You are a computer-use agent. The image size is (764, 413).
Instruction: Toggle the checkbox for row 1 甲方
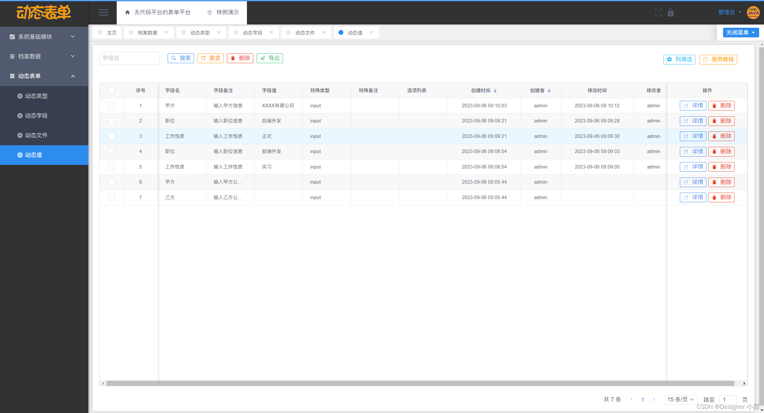tap(112, 105)
